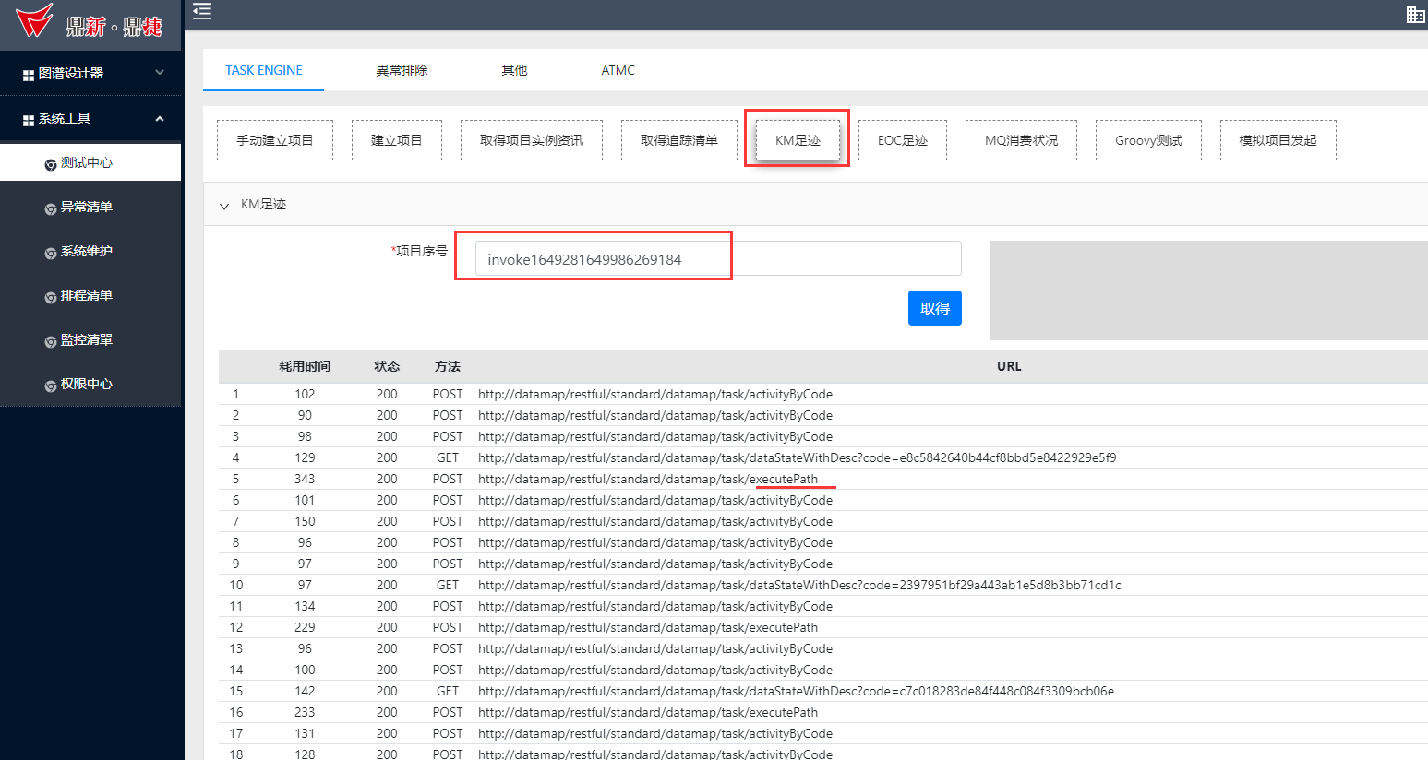This screenshot has width=1428, height=760.
Task: Click the MQ消费状况 button
Action: point(1021,140)
